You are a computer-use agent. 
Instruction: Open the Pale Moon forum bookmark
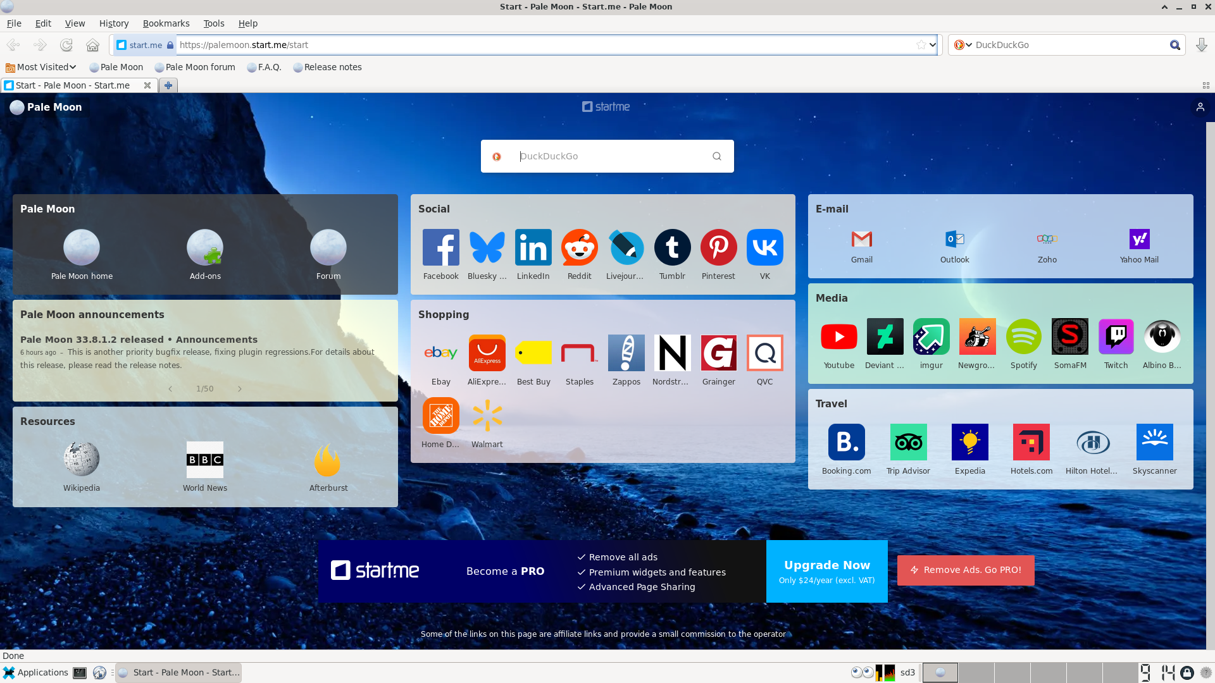194,67
